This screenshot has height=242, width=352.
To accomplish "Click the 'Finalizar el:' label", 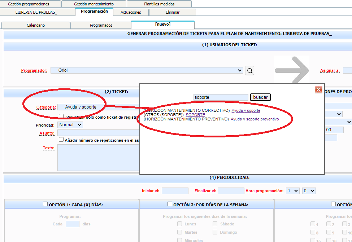I will 205,191.
